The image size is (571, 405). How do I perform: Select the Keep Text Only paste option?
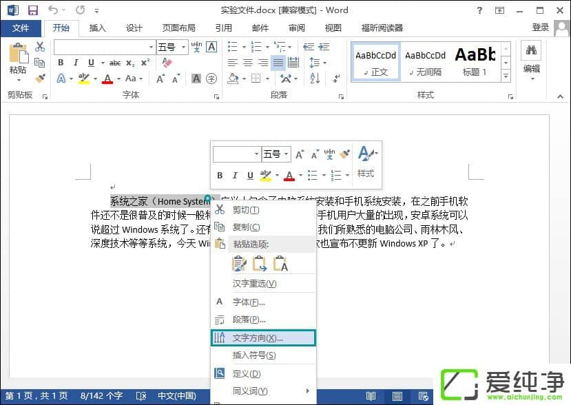pyautogui.click(x=280, y=264)
